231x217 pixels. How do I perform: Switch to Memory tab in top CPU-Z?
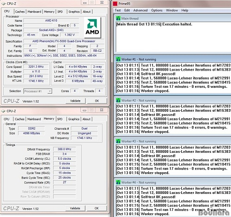coord(49,12)
